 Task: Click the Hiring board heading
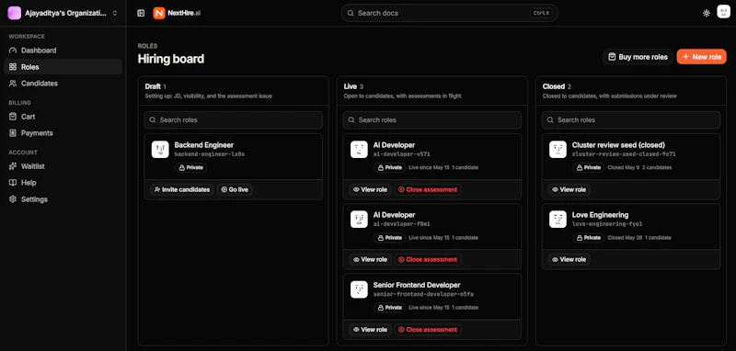(x=171, y=59)
